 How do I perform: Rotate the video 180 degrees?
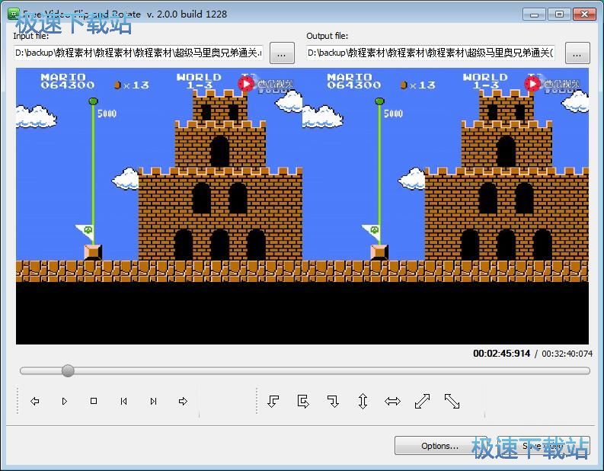[x=303, y=401]
